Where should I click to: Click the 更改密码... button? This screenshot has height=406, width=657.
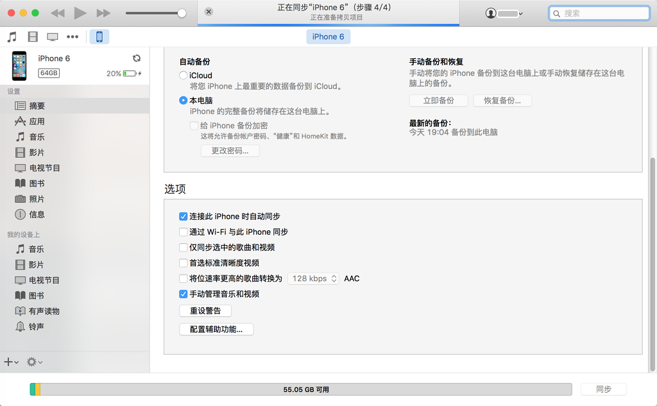tap(230, 151)
